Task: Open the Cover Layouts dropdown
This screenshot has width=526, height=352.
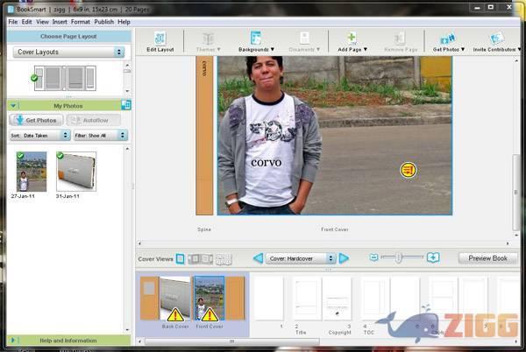Action: click(69, 53)
